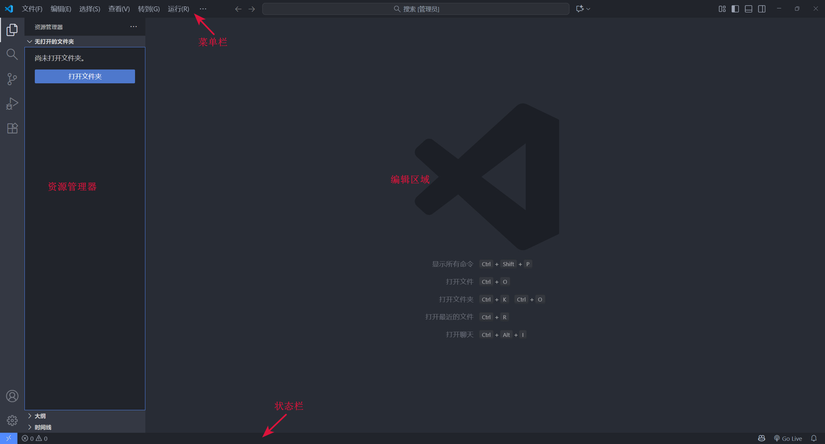Expand the 大纲 section

click(85, 416)
